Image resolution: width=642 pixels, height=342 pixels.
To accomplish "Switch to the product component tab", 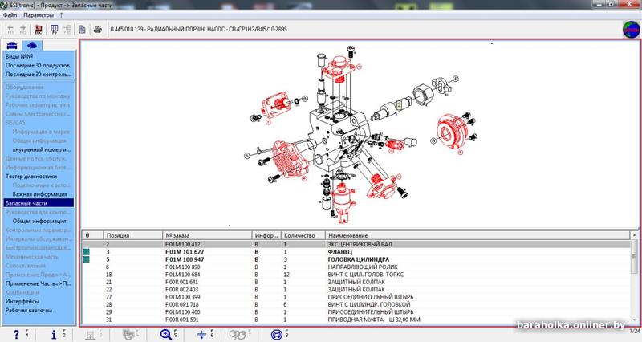I will (32, 45).
